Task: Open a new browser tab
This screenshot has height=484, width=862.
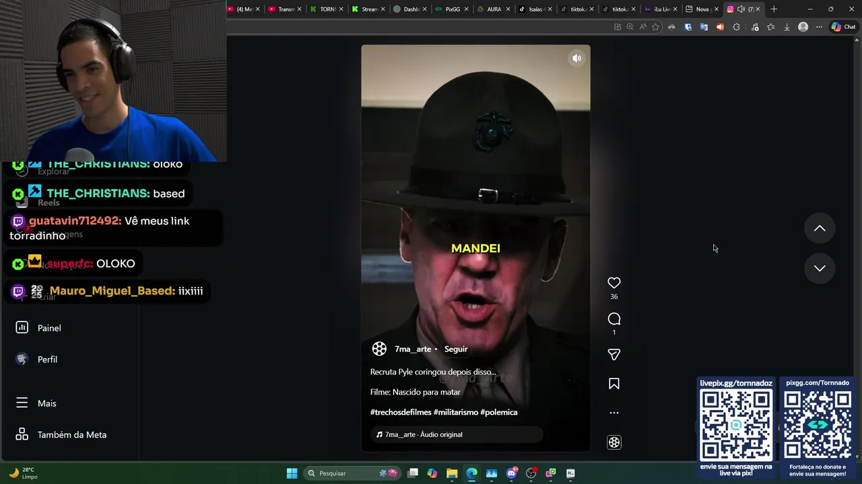Action: (774, 9)
